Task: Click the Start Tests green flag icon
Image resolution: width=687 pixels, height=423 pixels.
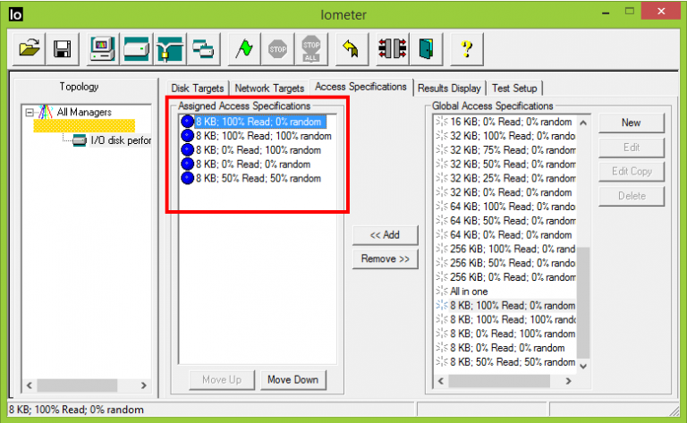Action: 242,49
